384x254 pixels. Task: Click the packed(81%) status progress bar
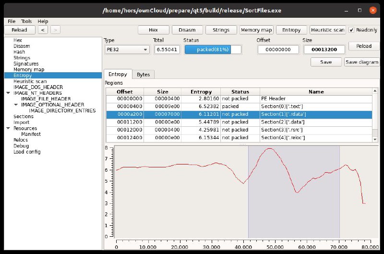(x=213, y=50)
